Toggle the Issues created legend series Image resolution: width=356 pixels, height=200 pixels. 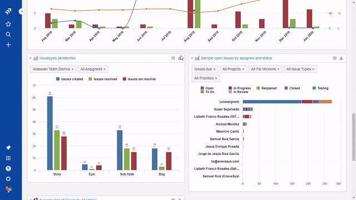click(70, 79)
